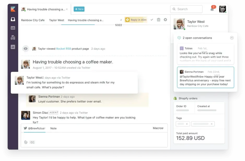Click the 'Order ID' column header
Image resolution: width=245 pixels, height=161 pixels.
[181, 106]
